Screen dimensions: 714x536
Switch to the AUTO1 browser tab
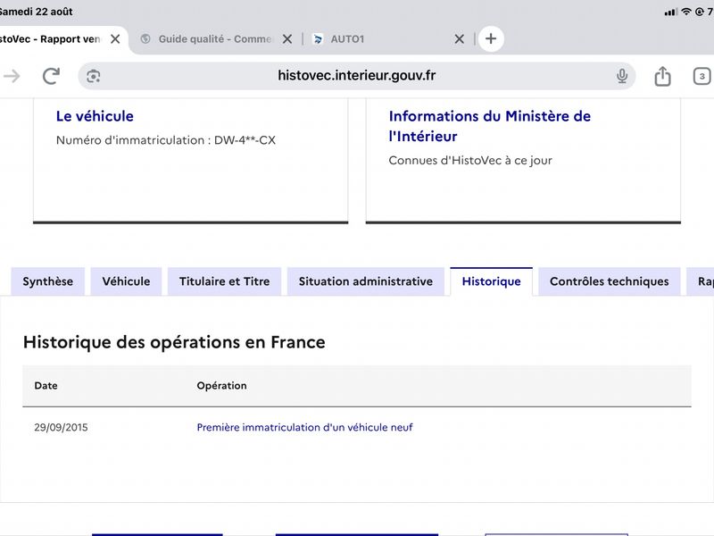point(347,39)
